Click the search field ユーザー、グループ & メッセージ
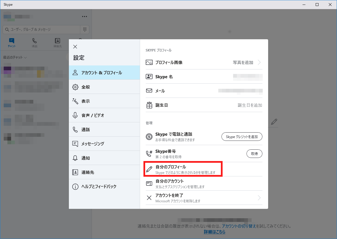Screen dimensions: 337x239 41,29
